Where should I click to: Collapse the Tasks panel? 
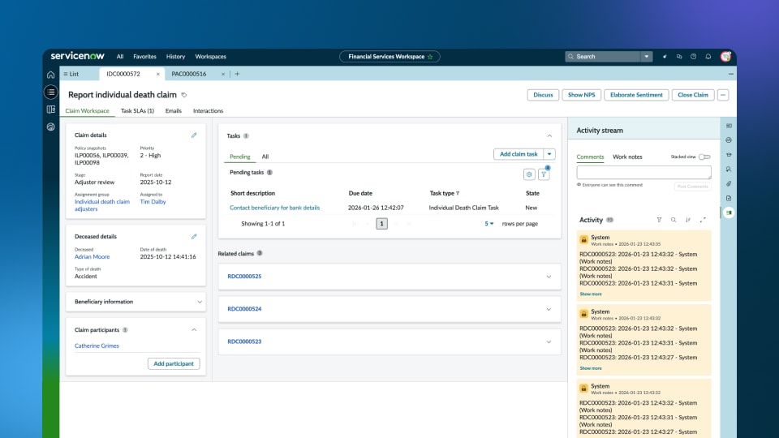549,135
